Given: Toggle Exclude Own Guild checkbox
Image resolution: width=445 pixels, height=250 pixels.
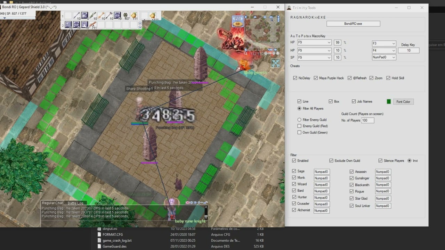Looking at the screenshot, I should (x=331, y=161).
